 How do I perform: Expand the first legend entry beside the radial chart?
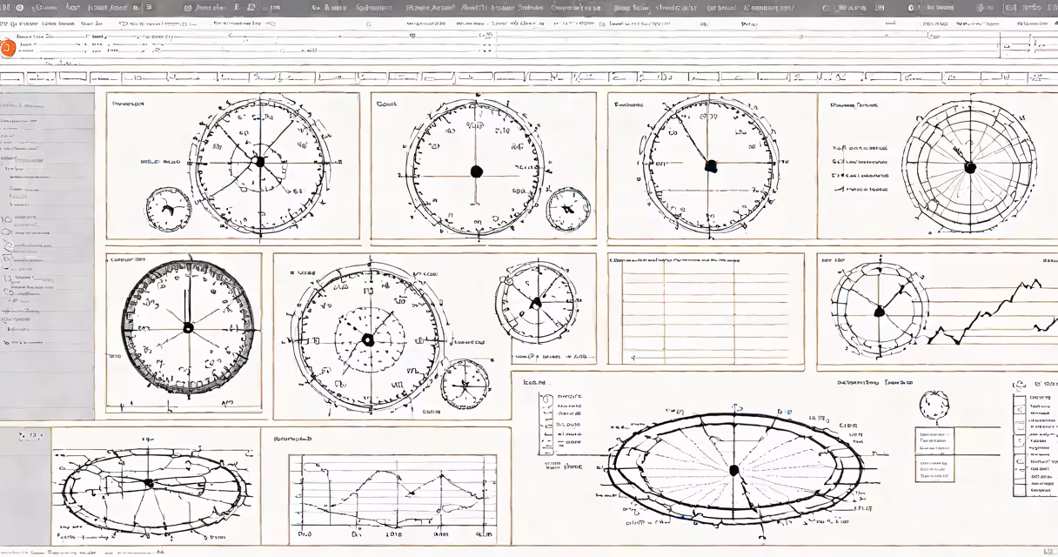tap(860, 148)
